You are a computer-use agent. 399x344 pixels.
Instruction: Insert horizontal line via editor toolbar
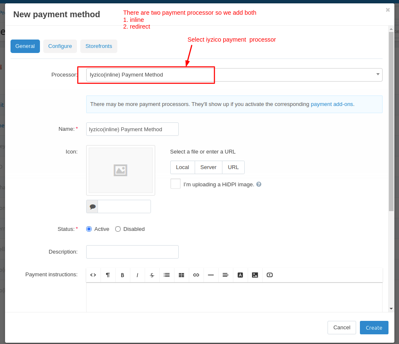tap(211, 275)
